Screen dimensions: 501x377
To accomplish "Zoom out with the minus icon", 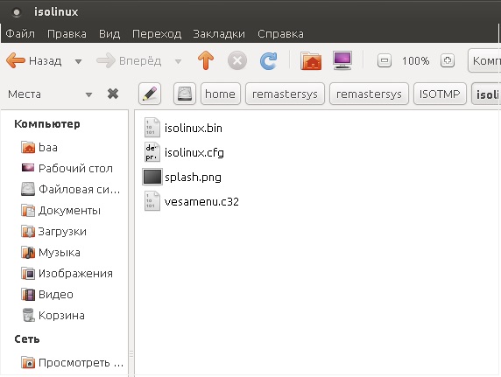I will tap(384, 60).
